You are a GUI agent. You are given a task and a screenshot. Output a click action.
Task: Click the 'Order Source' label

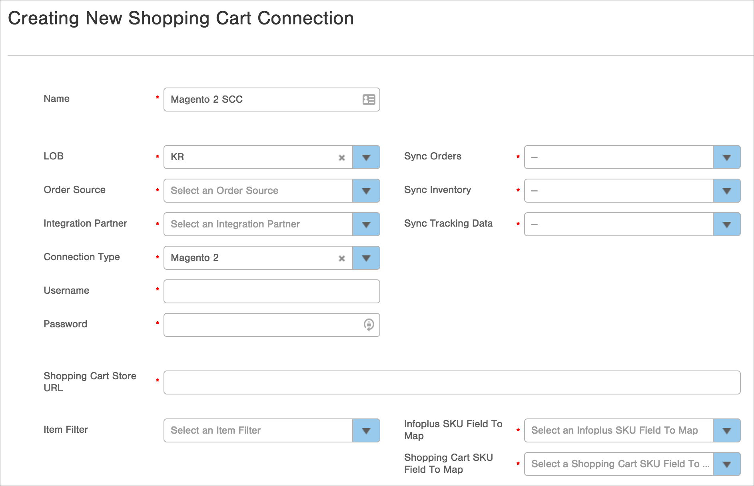(x=74, y=190)
